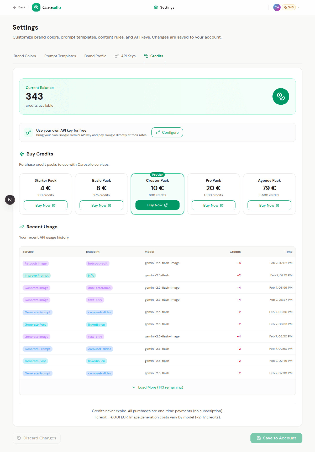Image resolution: width=315 pixels, height=452 pixels.
Task: Click the Retouch Image service tag
Action: point(36,263)
